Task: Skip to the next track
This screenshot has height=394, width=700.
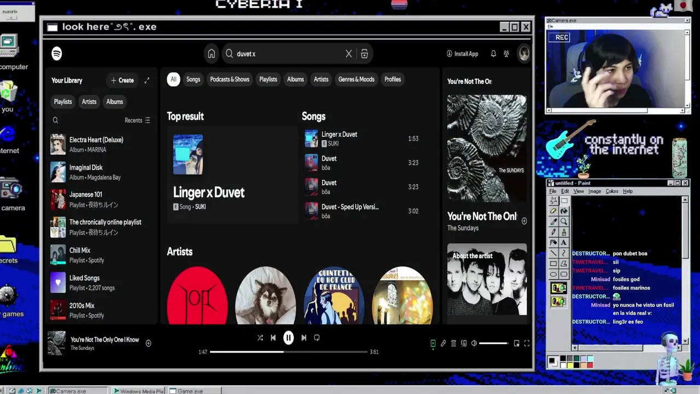Action: point(304,338)
